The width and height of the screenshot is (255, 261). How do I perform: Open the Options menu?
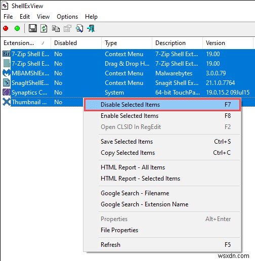[67, 17]
